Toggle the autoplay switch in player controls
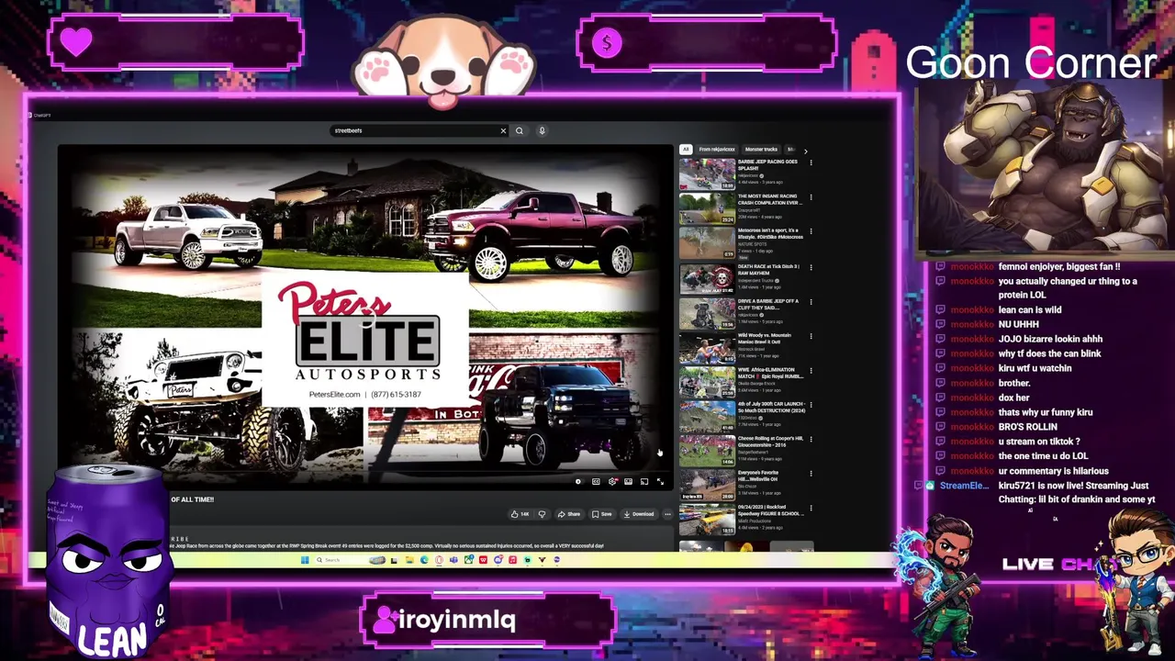The image size is (1175, 661). pos(577,481)
